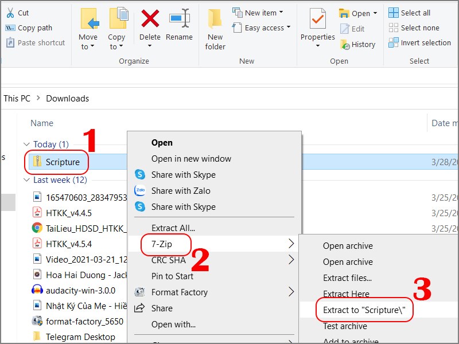This screenshot has height=344, width=459.
Task: Click the Open ribbon icon
Action: tap(344, 13)
